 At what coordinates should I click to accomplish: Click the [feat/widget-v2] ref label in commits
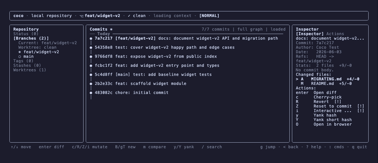click(x=135, y=38)
